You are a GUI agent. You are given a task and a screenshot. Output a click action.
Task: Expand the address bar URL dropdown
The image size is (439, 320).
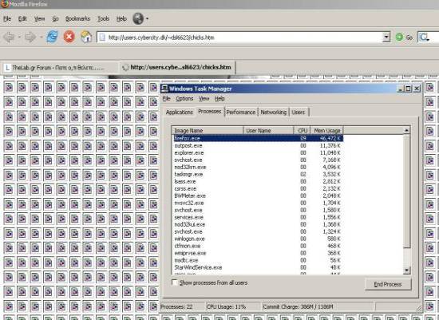coord(386,37)
